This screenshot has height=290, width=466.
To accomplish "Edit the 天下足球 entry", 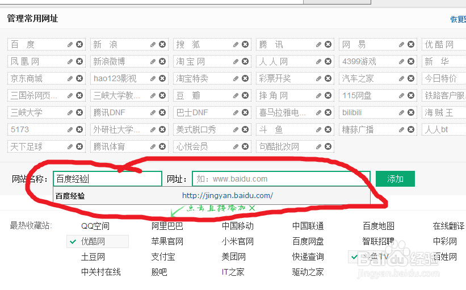I will coord(70,146).
